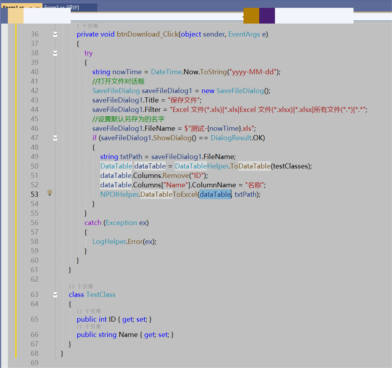
Task: Click the highlighted dataTable argument on line 53
Action: [x=214, y=194]
